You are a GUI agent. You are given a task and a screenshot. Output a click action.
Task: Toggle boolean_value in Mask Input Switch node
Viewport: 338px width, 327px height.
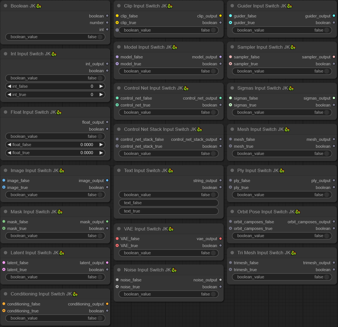[x=55, y=236]
